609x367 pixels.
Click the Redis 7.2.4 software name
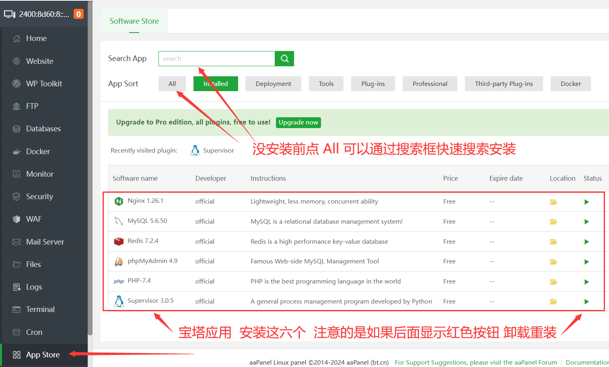pyautogui.click(x=143, y=241)
